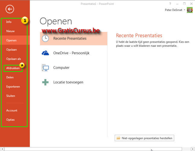Click the OneDrive cloud icon
Screen dimensions: 195x151
tap(45, 53)
